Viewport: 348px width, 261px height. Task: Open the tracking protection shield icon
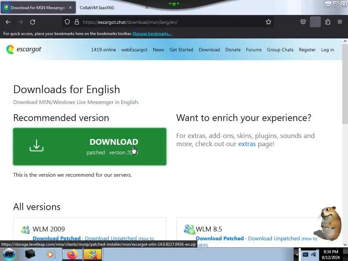[x=67, y=22]
